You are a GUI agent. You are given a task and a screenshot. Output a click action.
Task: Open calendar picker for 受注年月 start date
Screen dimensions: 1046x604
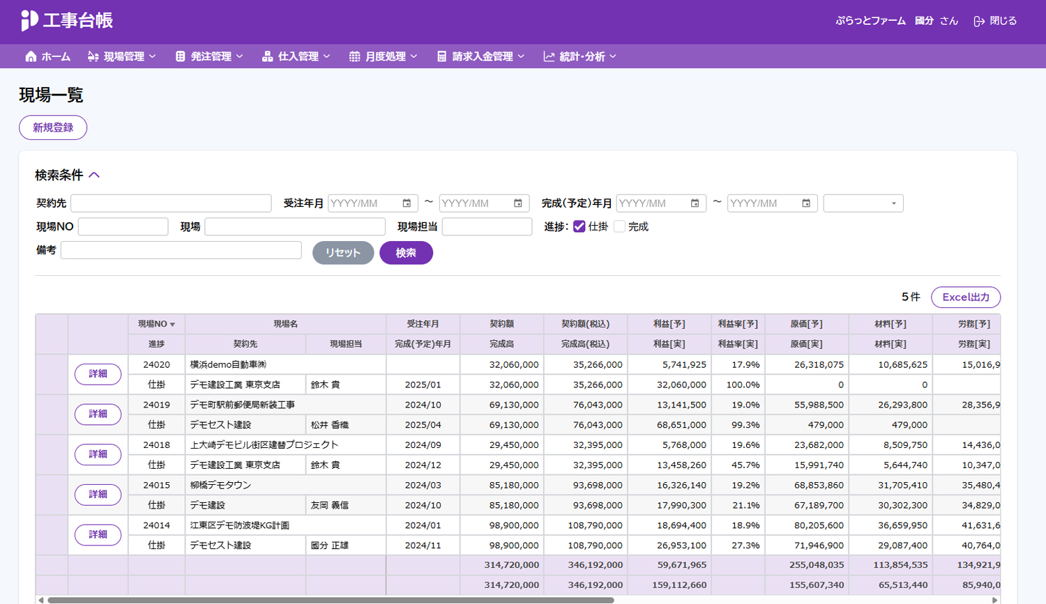[407, 203]
